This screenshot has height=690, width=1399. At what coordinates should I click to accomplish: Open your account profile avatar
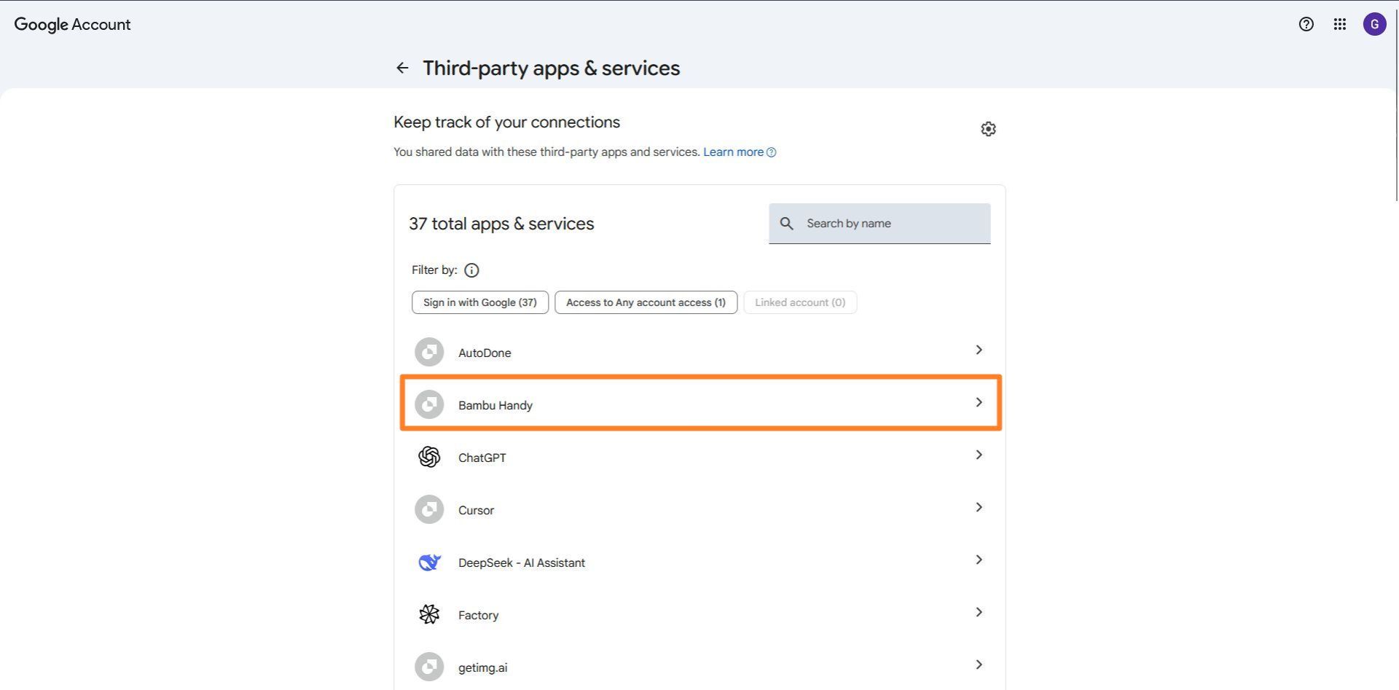tap(1375, 23)
